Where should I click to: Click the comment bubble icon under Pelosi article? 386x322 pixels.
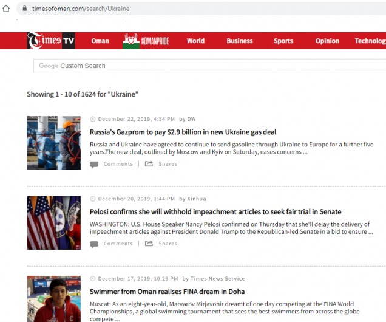[x=94, y=244]
